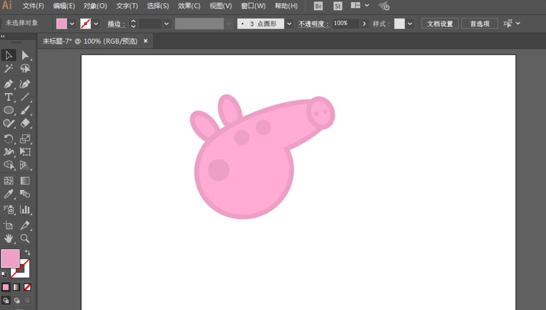546x310 pixels.
Task: Enable Draw Behind mode
Action: coord(17,300)
